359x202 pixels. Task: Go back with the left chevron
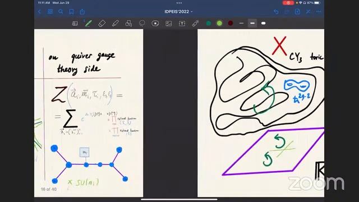point(39,11)
